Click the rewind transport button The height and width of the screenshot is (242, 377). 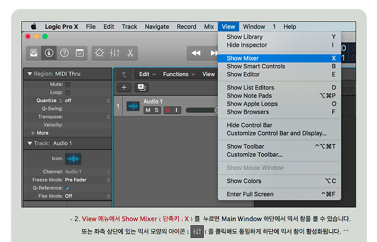(x=196, y=53)
